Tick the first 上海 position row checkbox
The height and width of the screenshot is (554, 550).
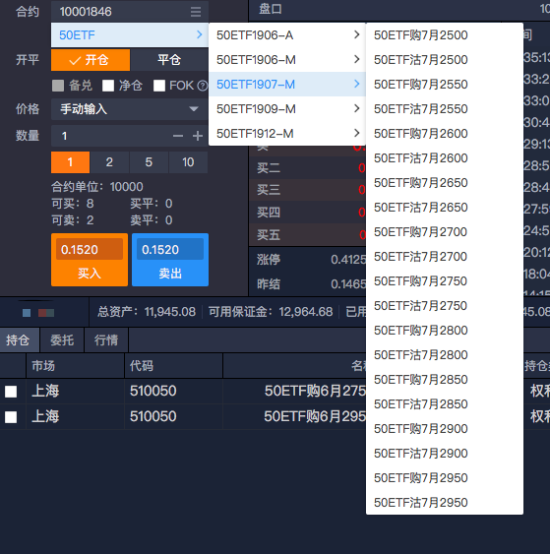point(11,392)
